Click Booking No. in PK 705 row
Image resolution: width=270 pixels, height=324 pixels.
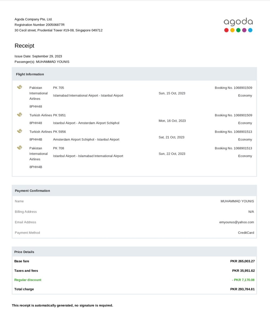(x=234, y=88)
